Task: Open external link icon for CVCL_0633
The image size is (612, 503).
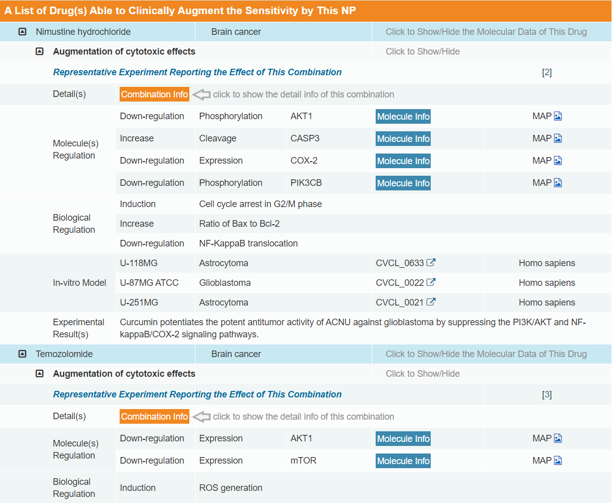Action: [431, 263]
